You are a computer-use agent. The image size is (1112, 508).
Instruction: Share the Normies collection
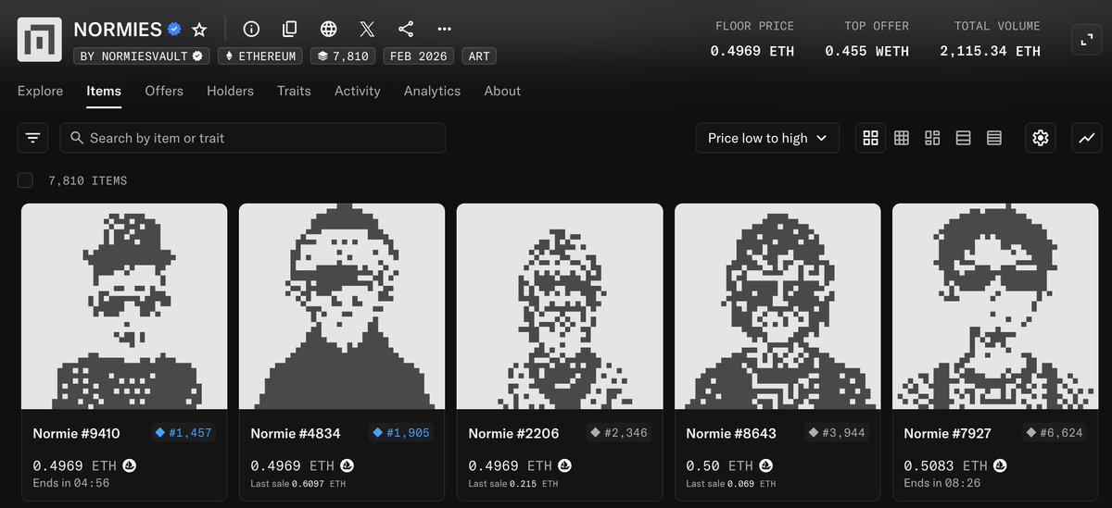[x=405, y=29]
